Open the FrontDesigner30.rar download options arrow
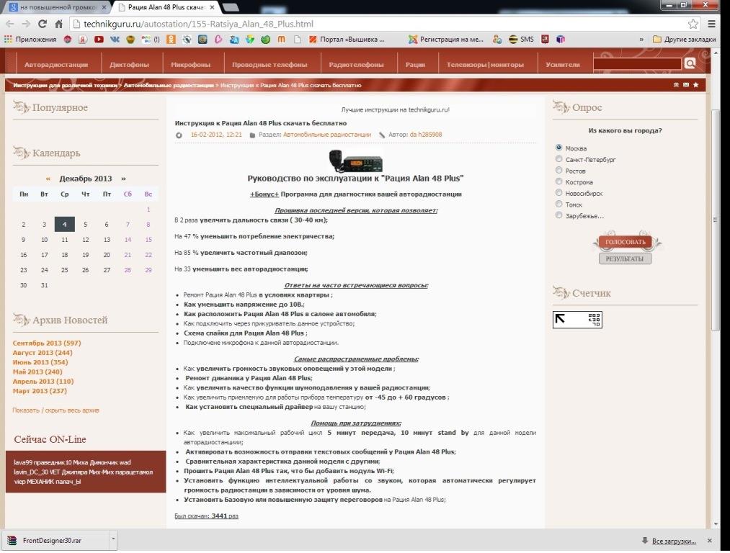Viewport: 730px width, 553px height. click(x=112, y=539)
